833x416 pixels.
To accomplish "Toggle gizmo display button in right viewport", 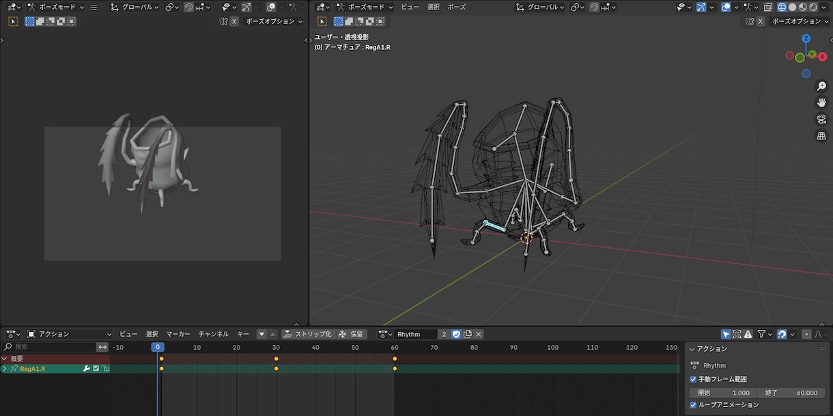I will coord(701,8).
